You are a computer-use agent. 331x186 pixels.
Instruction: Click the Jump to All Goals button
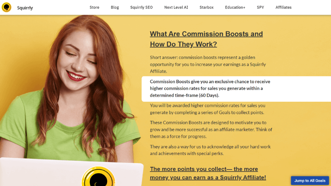[x=309, y=181]
